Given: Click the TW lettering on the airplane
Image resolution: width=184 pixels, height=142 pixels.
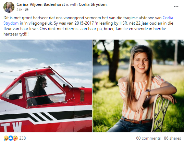Looking at the screenshot, I should click(x=11, y=127).
